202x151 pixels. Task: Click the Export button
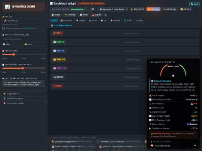[x=97, y=15]
